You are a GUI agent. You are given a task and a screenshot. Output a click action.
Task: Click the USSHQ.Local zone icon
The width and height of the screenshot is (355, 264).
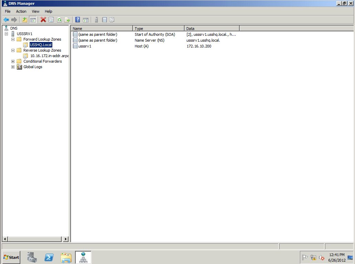point(25,45)
